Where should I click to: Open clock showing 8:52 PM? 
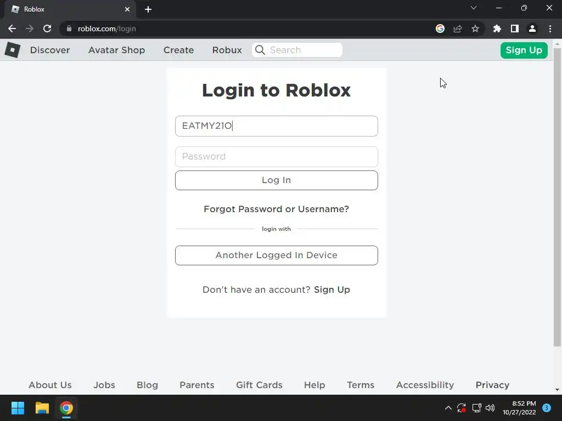coord(519,408)
